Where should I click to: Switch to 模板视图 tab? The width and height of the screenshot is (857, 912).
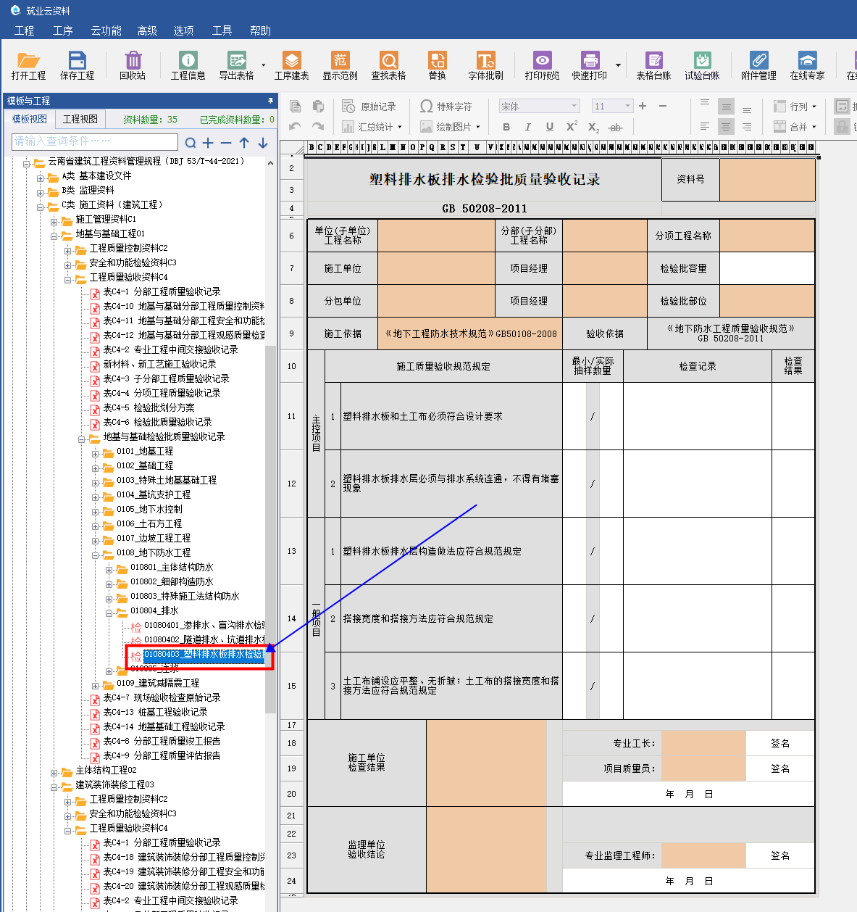click(x=30, y=119)
